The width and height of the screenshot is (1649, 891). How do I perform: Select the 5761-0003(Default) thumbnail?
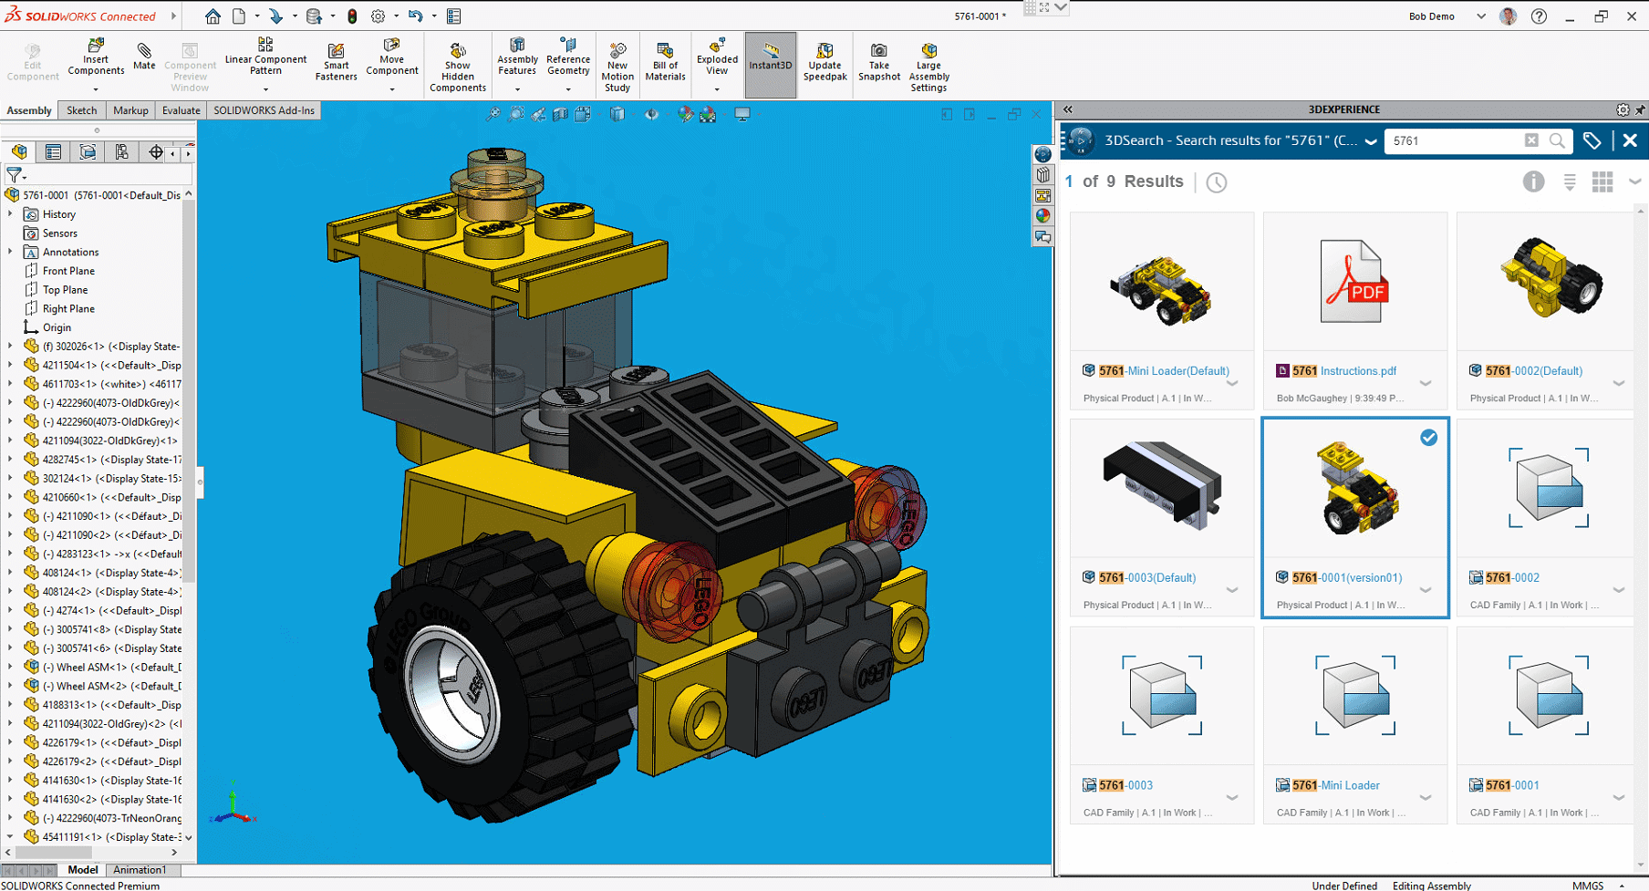click(1162, 486)
